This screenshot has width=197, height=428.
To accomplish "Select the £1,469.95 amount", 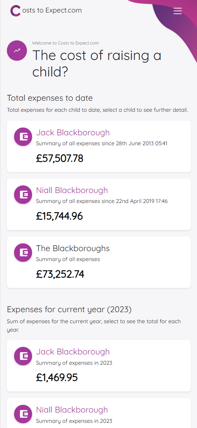I will pyautogui.click(x=57, y=378).
